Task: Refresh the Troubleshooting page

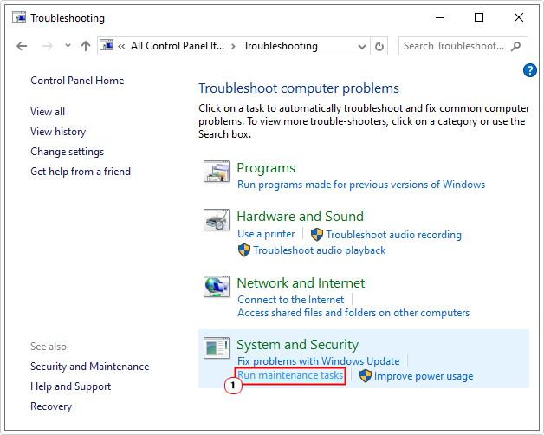Action: (x=379, y=46)
